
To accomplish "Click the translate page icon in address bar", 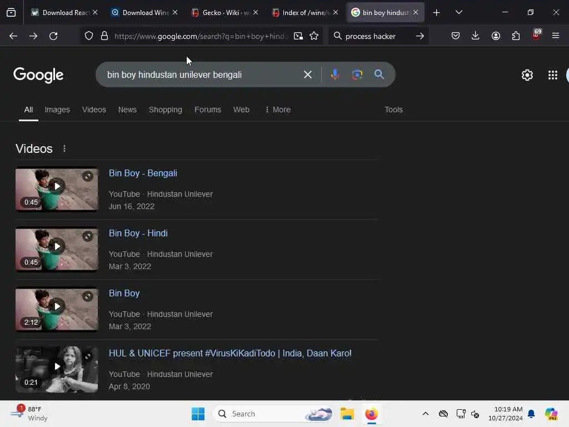I will (298, 36).
